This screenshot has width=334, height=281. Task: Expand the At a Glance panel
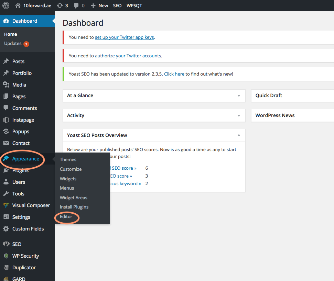point(239,96)
